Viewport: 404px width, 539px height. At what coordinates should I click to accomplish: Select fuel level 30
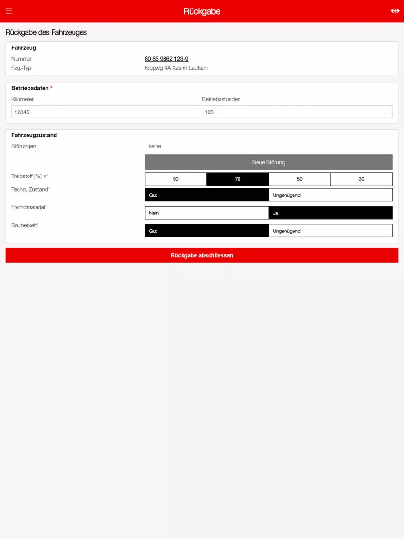coord(361,179)
